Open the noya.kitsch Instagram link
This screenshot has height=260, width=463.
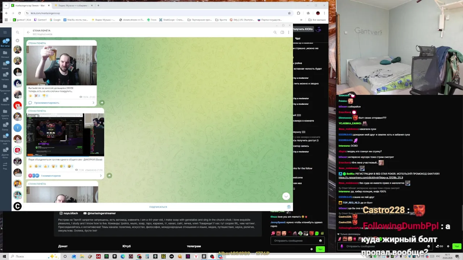coord(69,213)
